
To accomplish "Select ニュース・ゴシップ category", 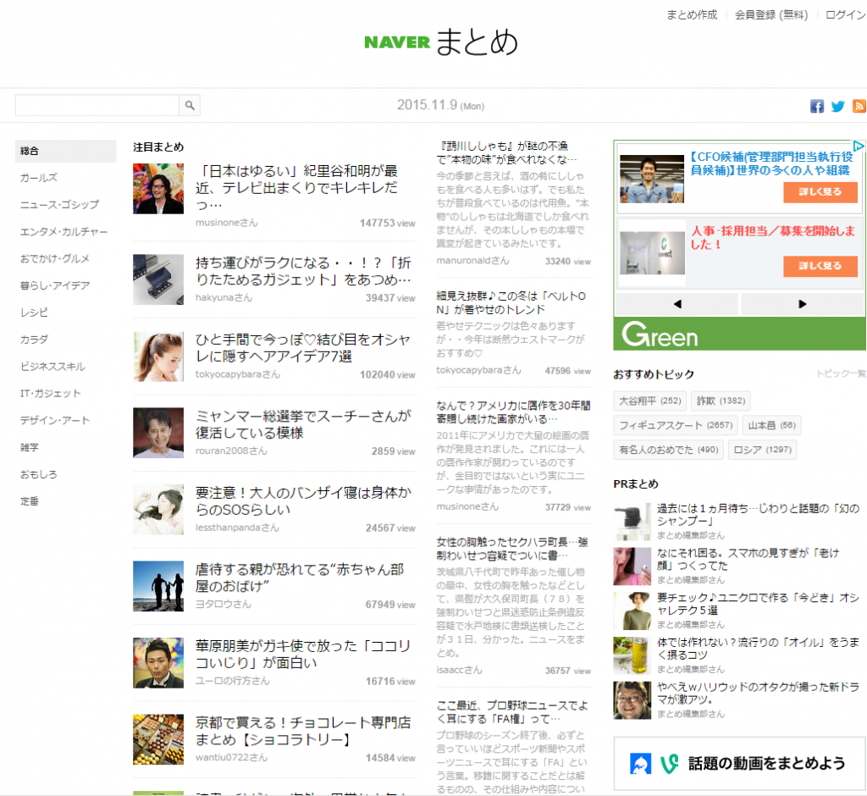I will coord(60,205).
